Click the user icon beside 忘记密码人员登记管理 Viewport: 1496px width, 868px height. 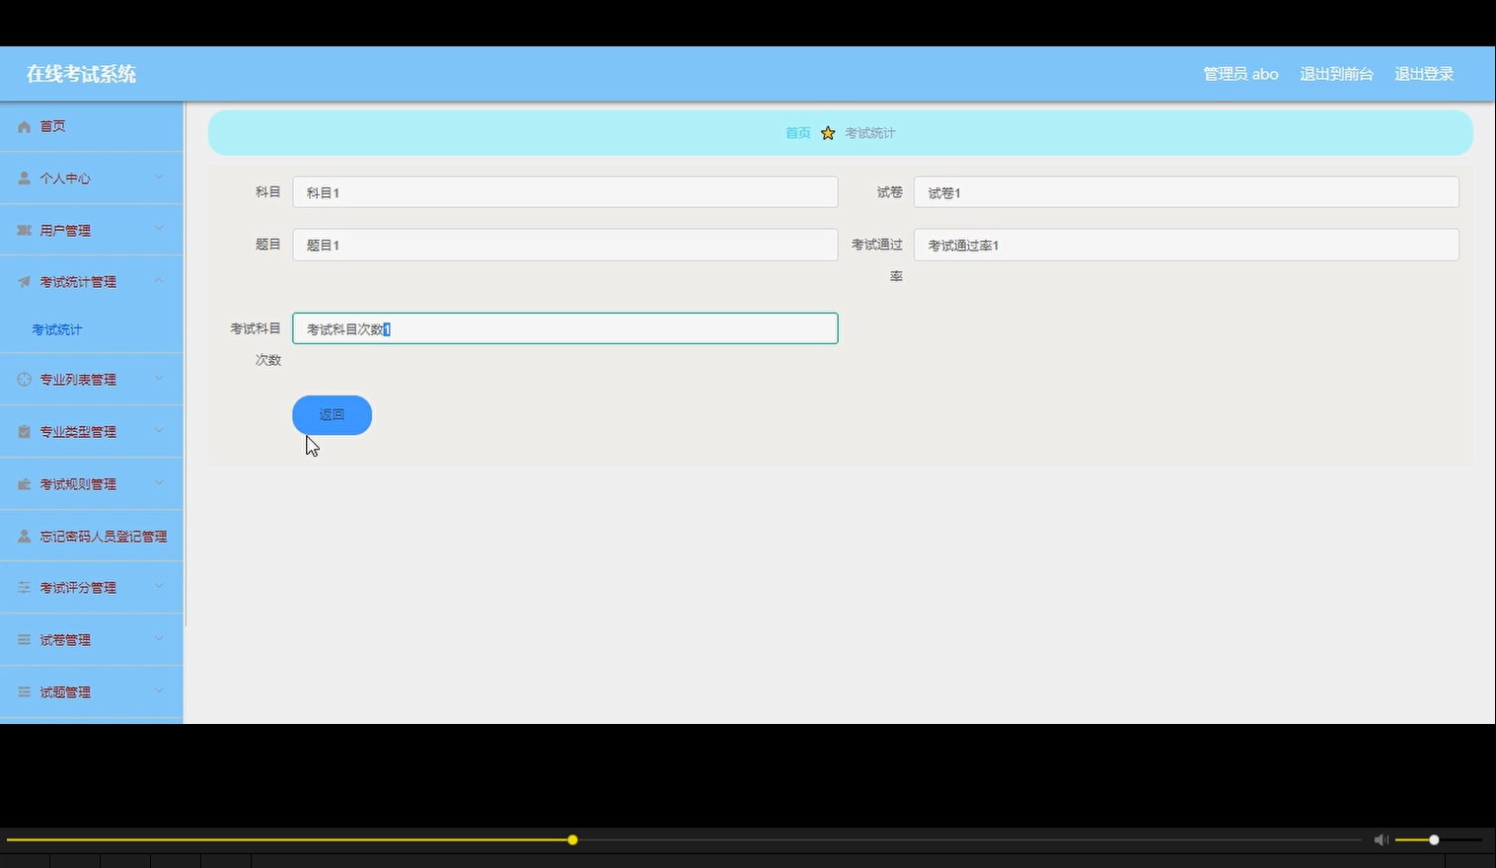click(25, 537)
